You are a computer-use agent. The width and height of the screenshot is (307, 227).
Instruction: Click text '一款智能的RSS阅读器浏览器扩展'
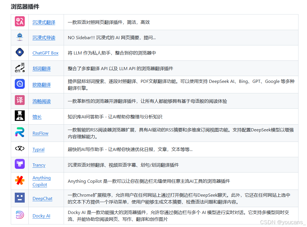click(101, 130)
